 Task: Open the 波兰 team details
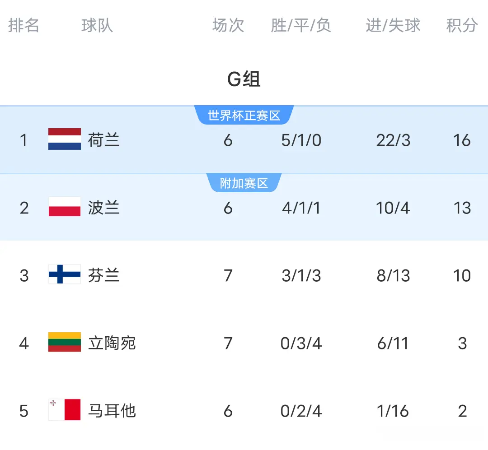103,208
